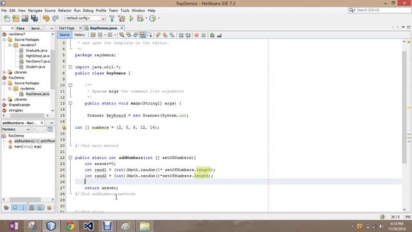Click the editor Last Edit icon
Image resolution: width=412 pixels, height=232 pixels.
[x=93, y=35]
